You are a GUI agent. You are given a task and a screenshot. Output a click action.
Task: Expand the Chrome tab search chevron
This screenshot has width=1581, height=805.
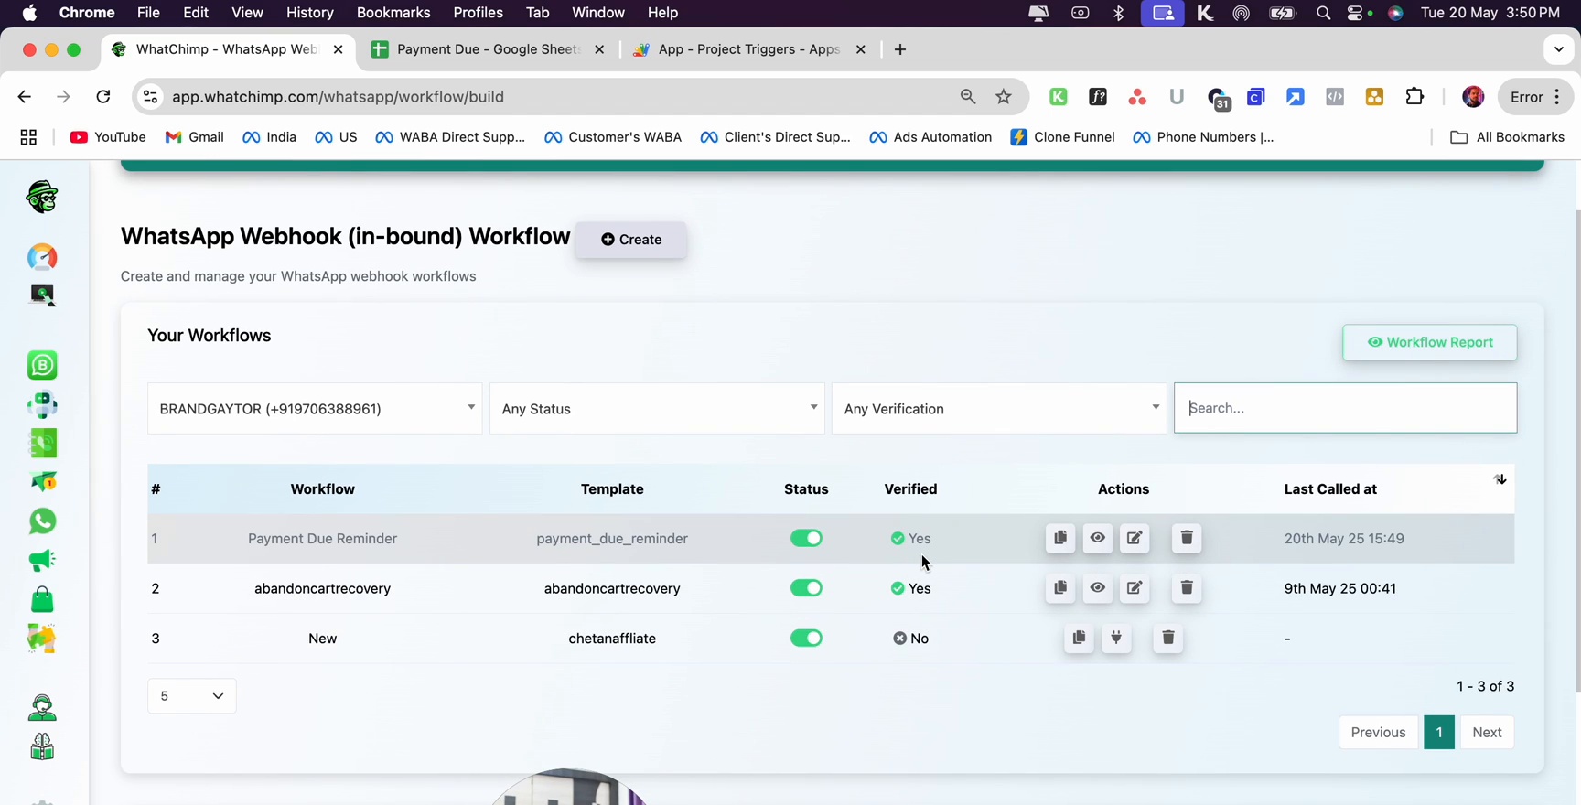tap(1558, 49)
